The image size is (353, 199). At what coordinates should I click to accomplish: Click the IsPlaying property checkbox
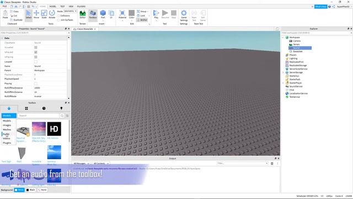pos(35,57)
